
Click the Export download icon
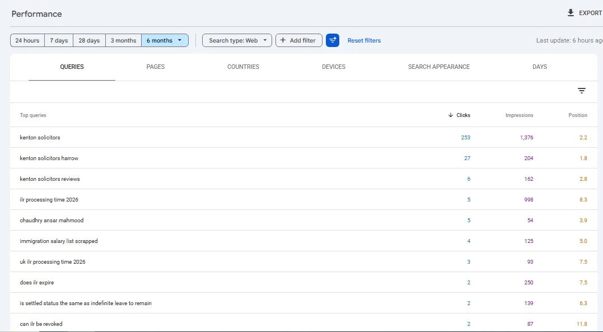tap(571, 13)
